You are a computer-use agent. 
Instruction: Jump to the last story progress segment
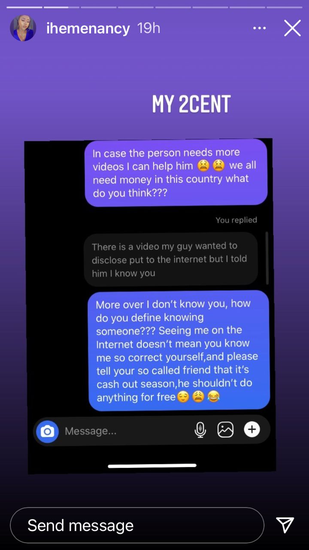tap(284, 7)
